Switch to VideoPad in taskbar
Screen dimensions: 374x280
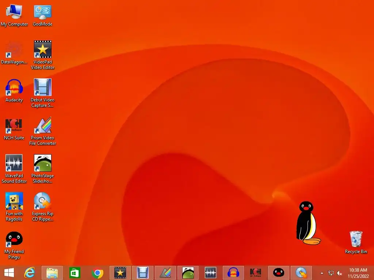coord(120,273)
